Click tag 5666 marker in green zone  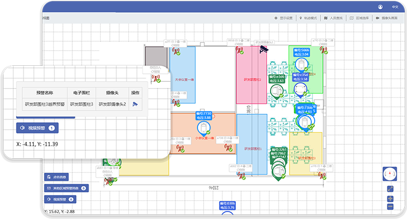[x=302, y=65]
